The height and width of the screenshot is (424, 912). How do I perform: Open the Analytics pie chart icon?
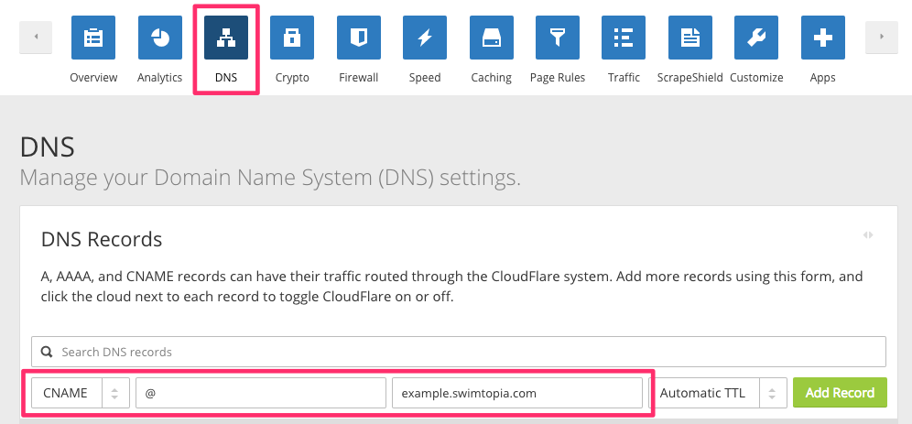160,38
